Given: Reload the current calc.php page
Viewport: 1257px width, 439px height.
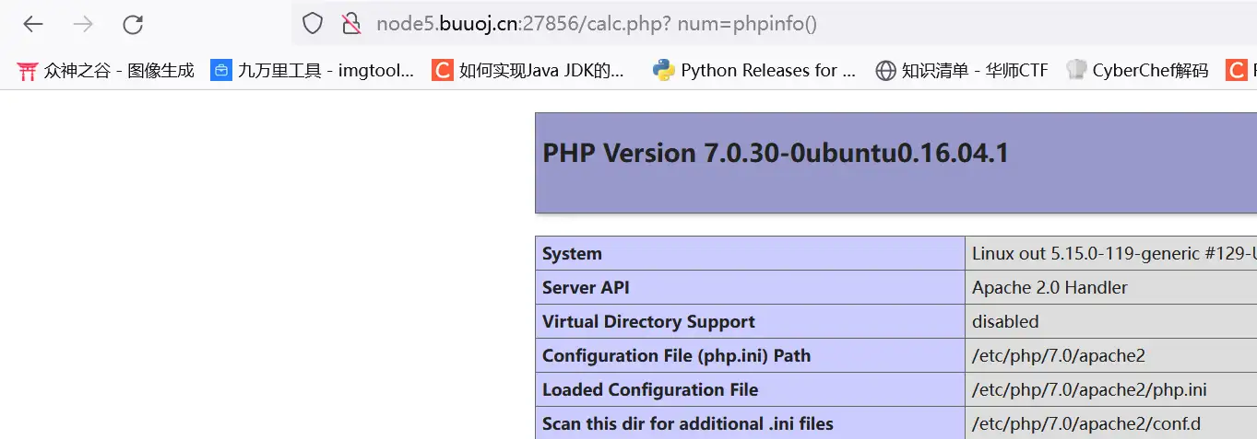Looking at the screenshot, I should point(133,24).
